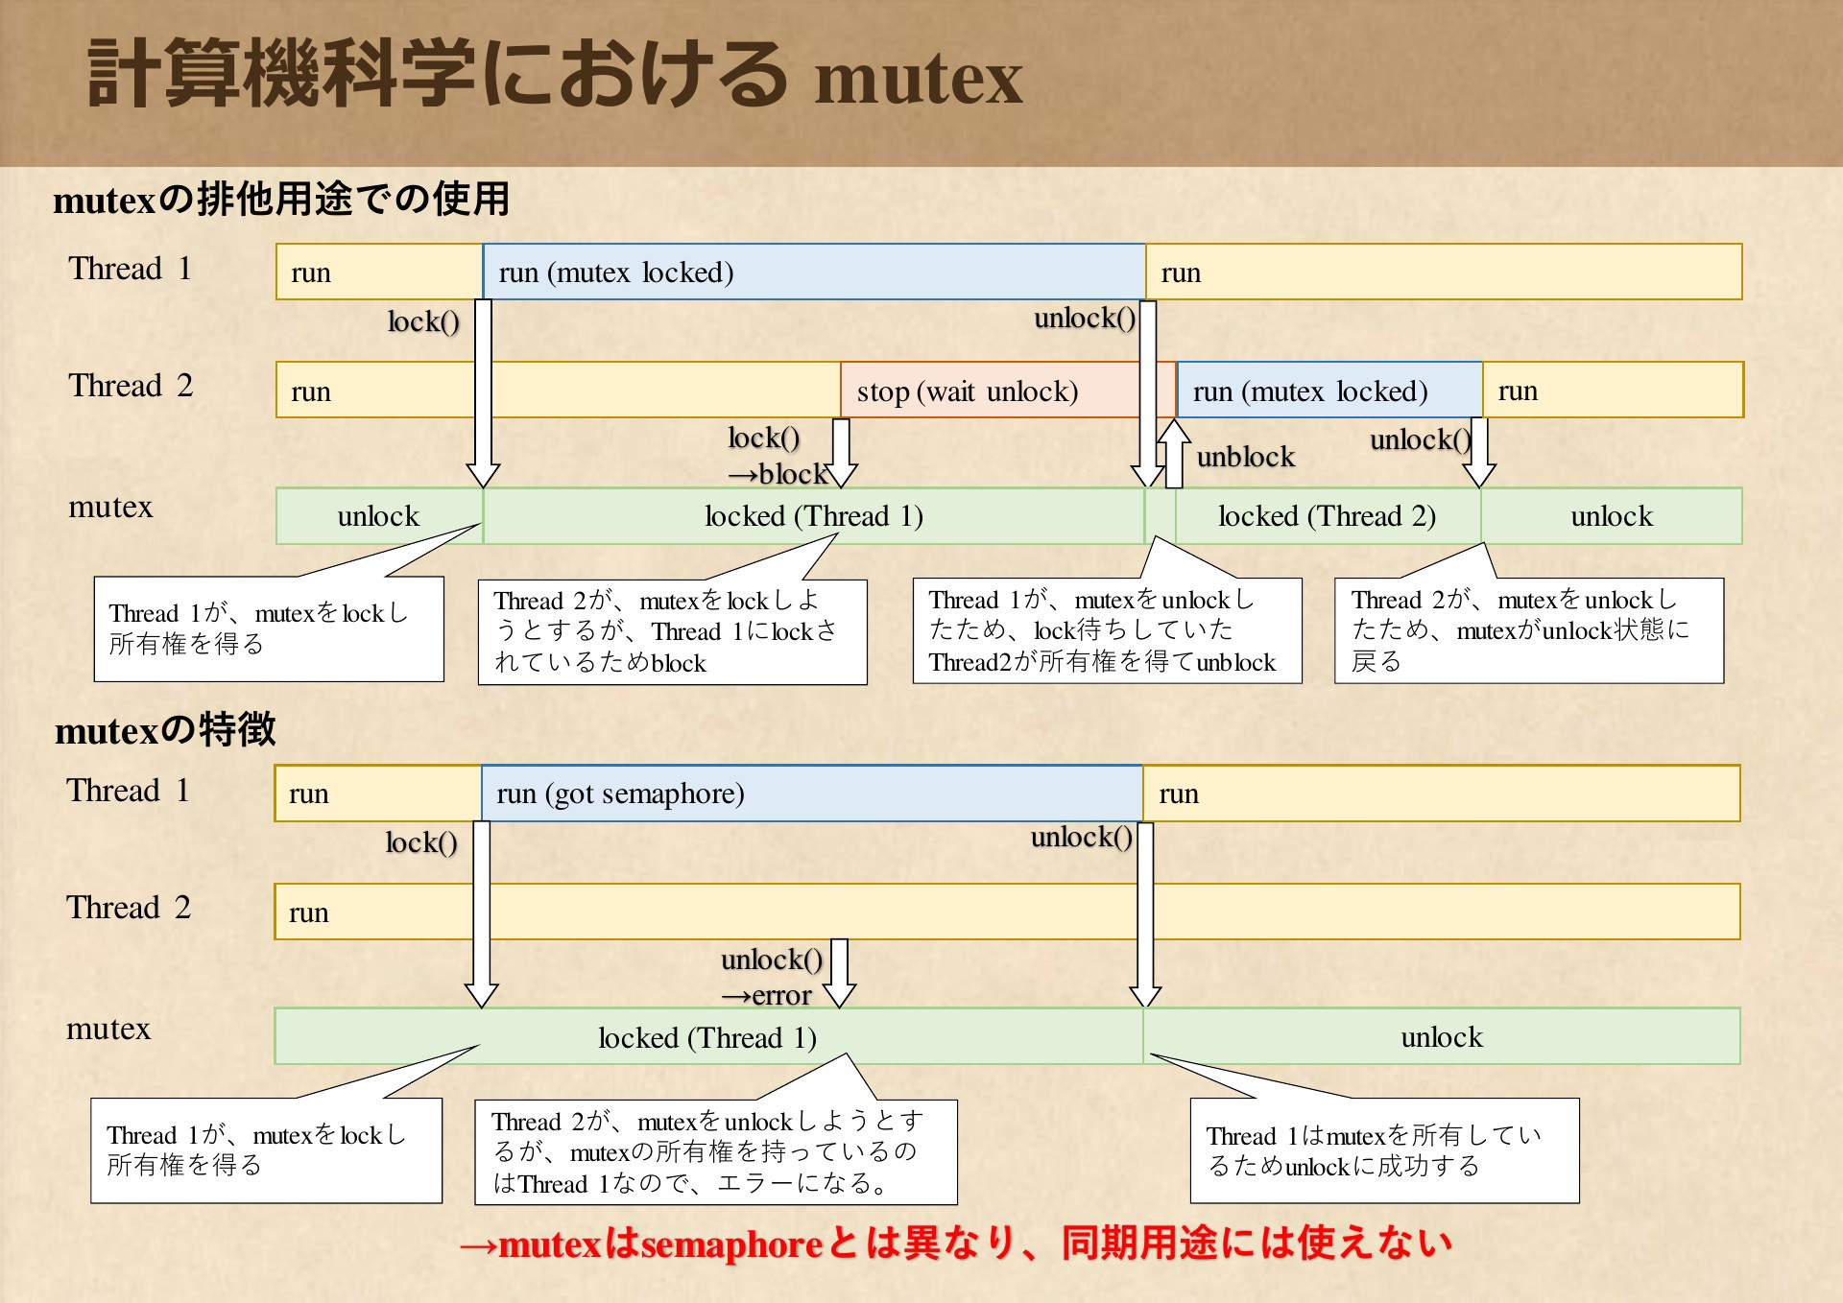Click Thread 2's 'run (mutex locked)' block
The width and height of the screenshot is (1843, 1303).
coord(1329,390)
